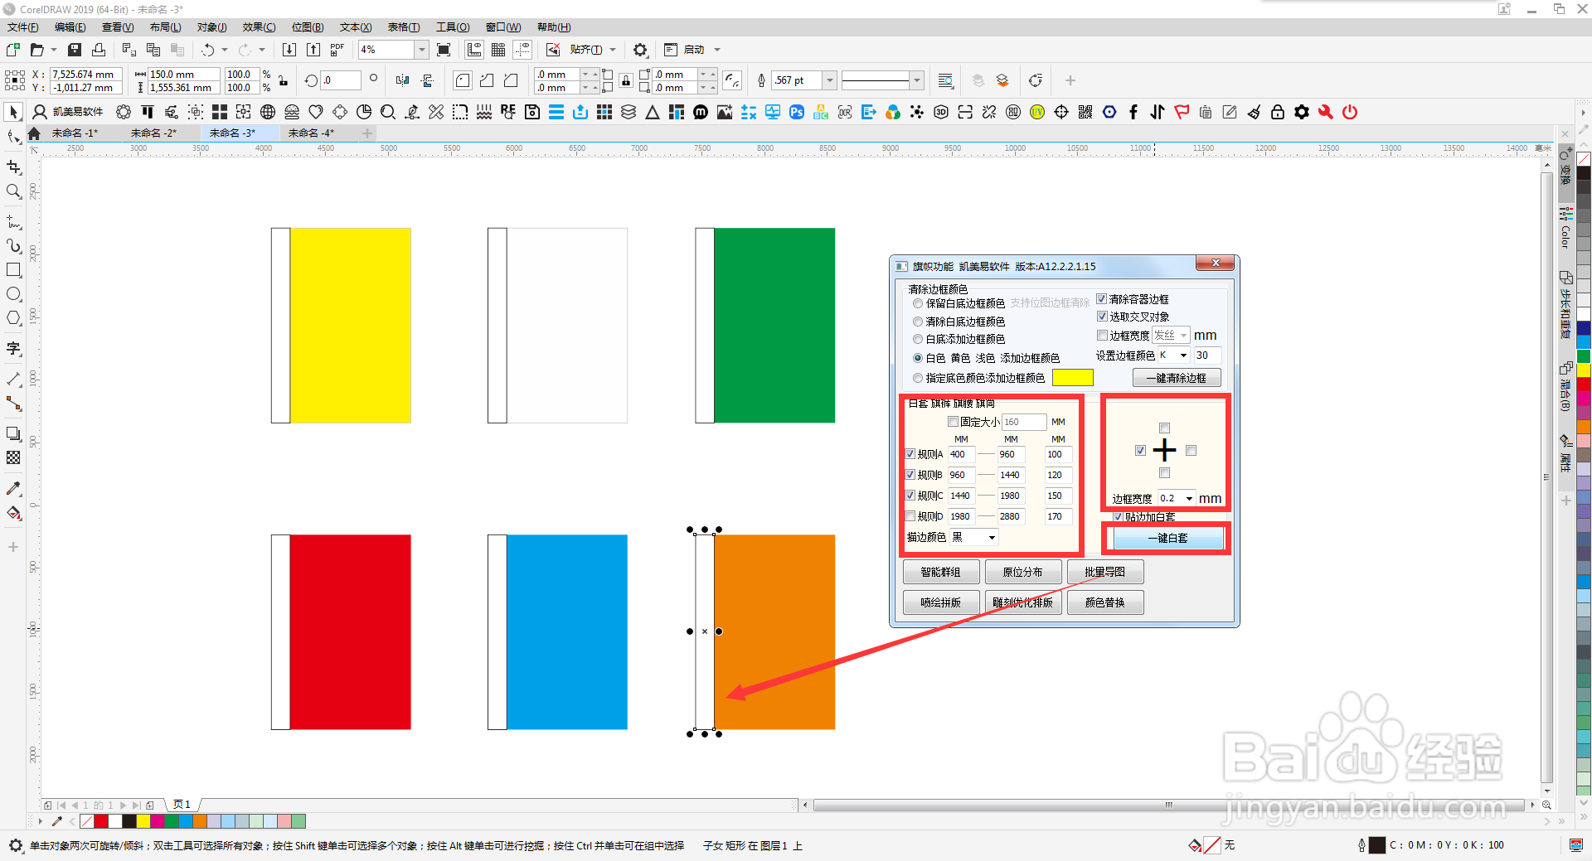Screen dimensions: 1592x861
Task: Click the Print icon in the toolbar
Action: pos(99,50)
